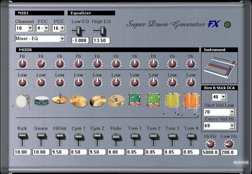Image resolution: width=252 pixels, height=174 pixels.
Task: Click the Ride Low EQ knob
Action: [116, 82]
